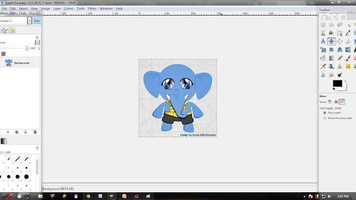Viewport: 356px width, 200px height.
Task: Open the layers tab configuration menu arrow
Action: pos(37,37)
